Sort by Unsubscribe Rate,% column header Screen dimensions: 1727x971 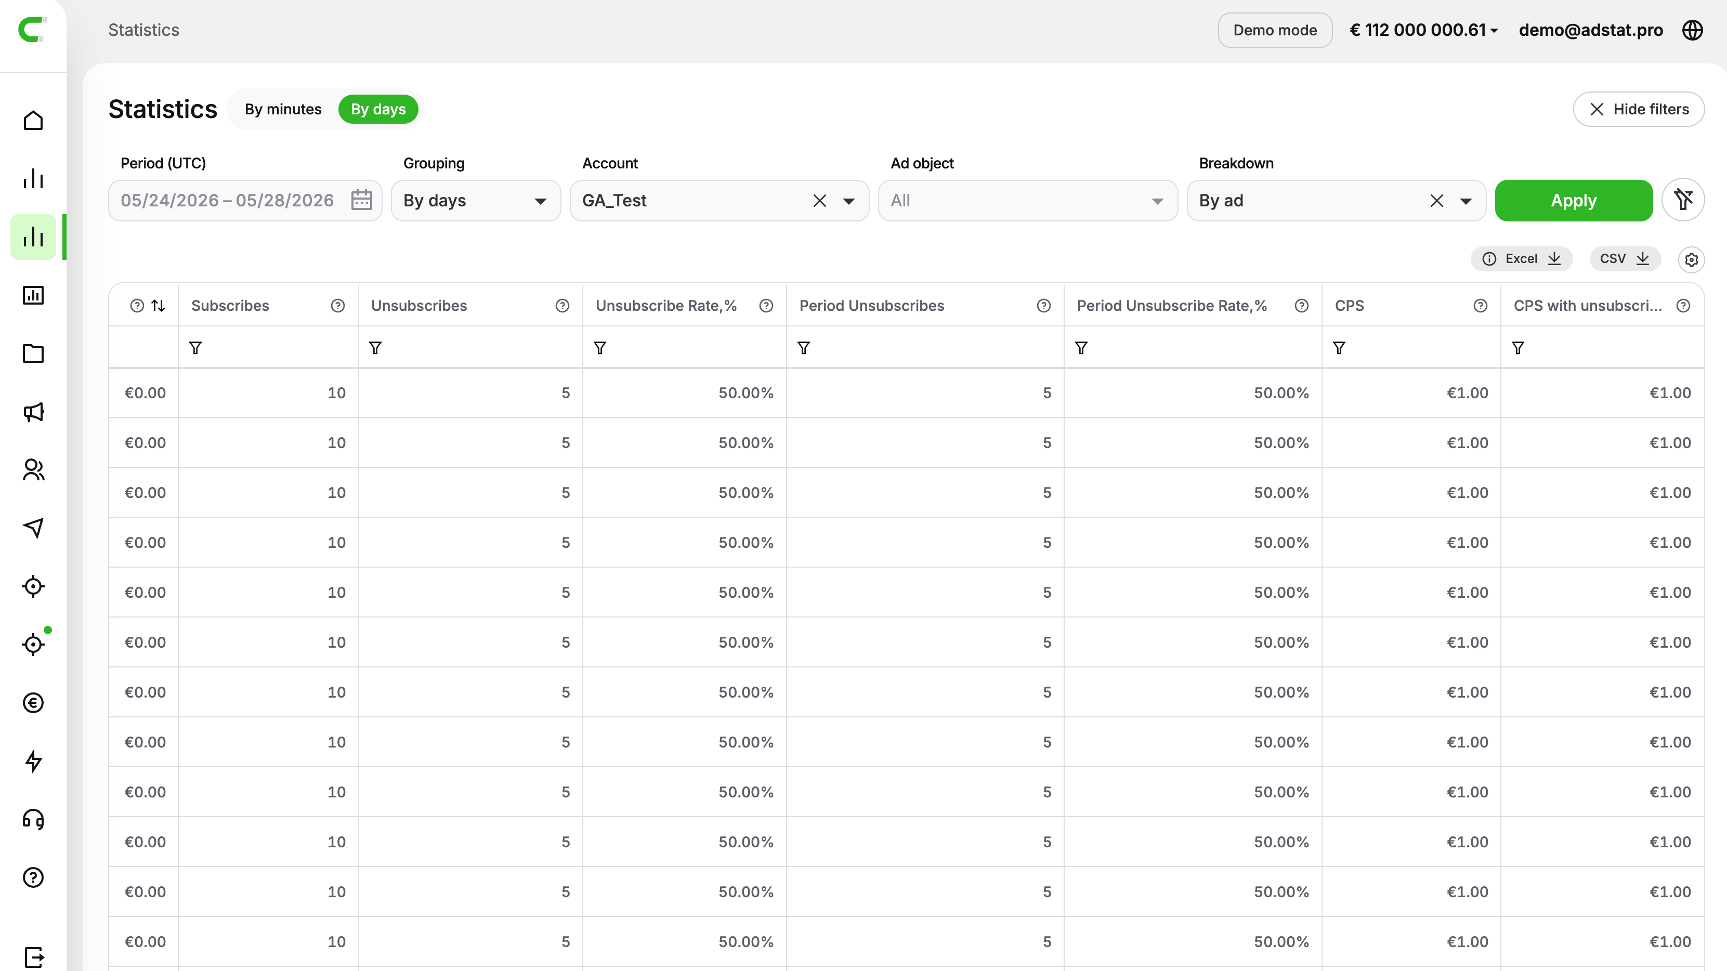point(666,306)
